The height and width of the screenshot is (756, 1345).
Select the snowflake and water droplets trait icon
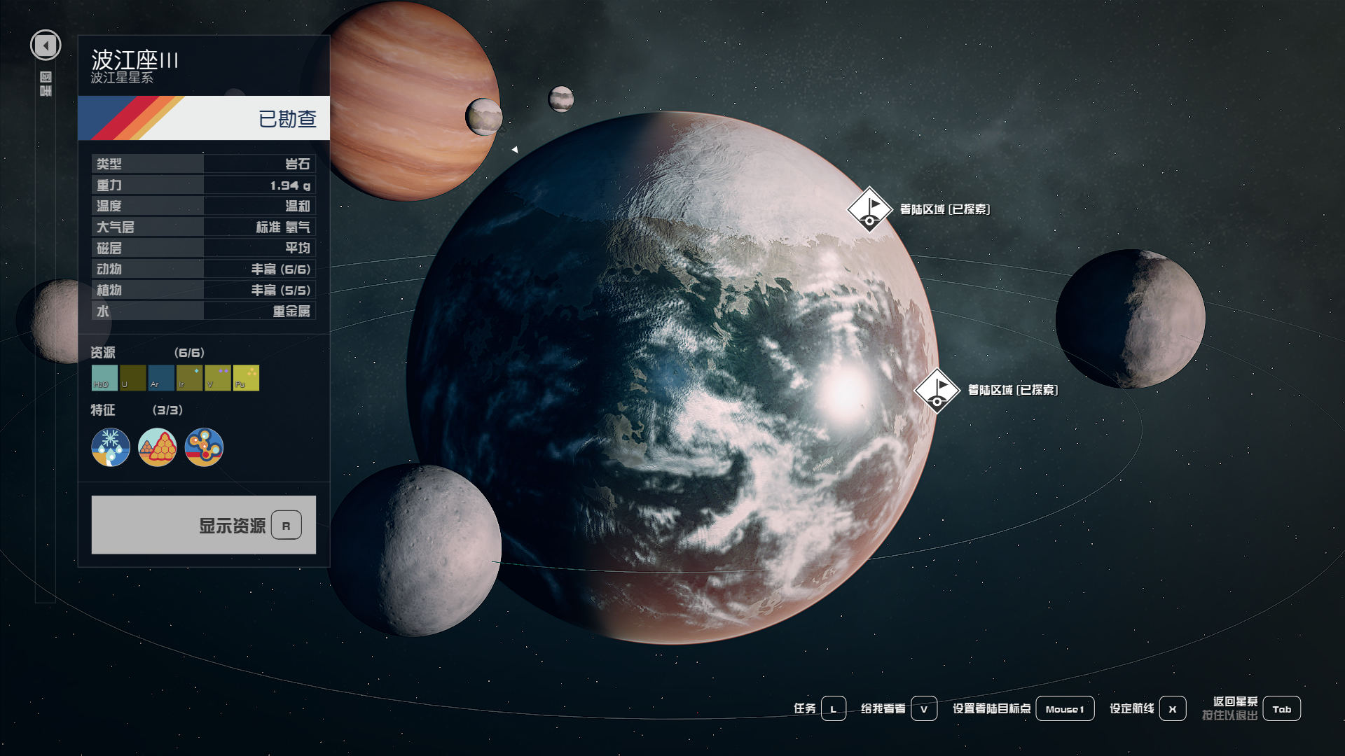pos(111,447)
